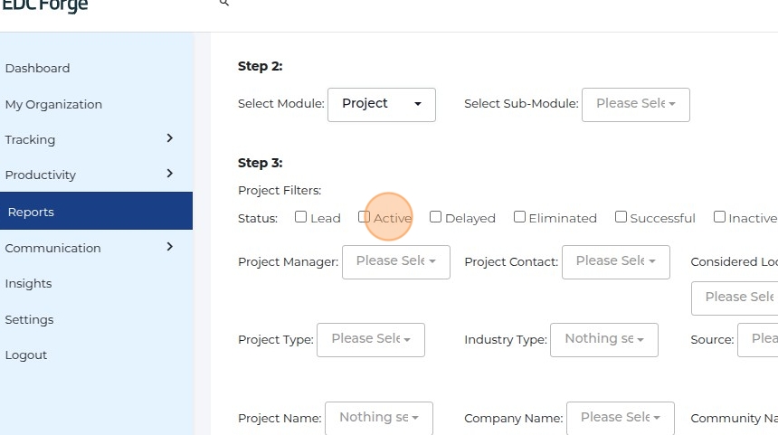The width and height of the screenshot is (778, 435).
Task: Check the Lead status checkbox
Action: (x=301, y=217)
